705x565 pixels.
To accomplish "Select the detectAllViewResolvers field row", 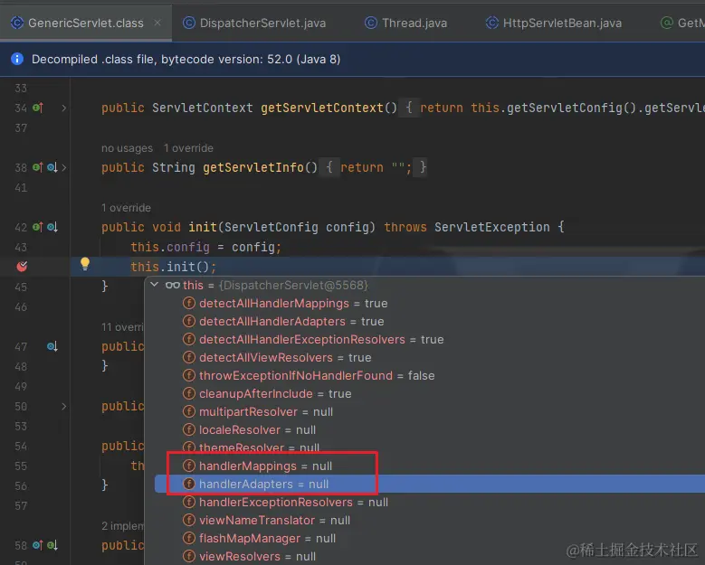I will [x=429, y=357].
